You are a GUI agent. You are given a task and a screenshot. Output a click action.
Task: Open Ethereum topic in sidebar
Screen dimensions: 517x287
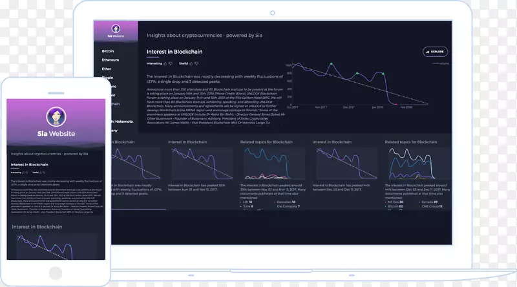point(111,59)
